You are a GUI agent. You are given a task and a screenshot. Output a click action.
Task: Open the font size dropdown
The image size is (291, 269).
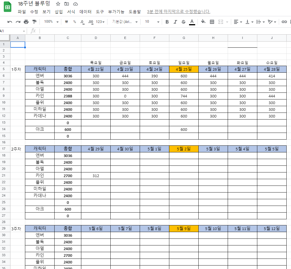[152, 22]
